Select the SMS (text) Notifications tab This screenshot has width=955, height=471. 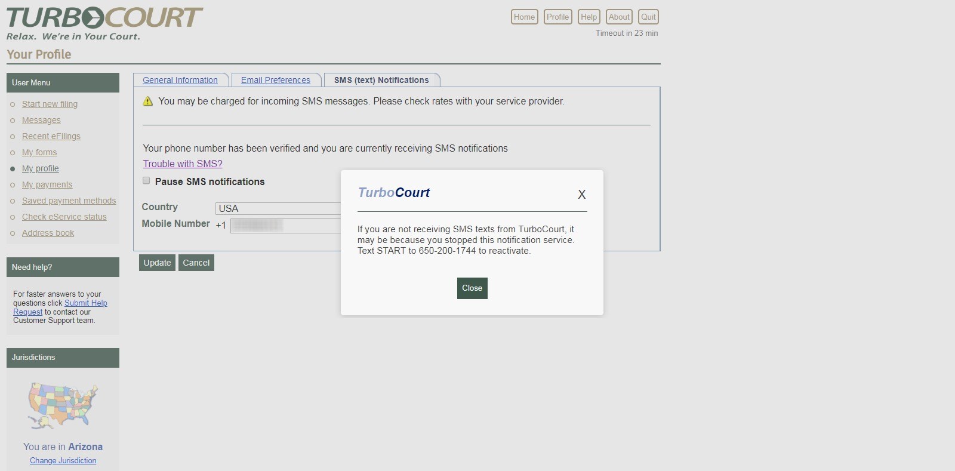(381, 80)
